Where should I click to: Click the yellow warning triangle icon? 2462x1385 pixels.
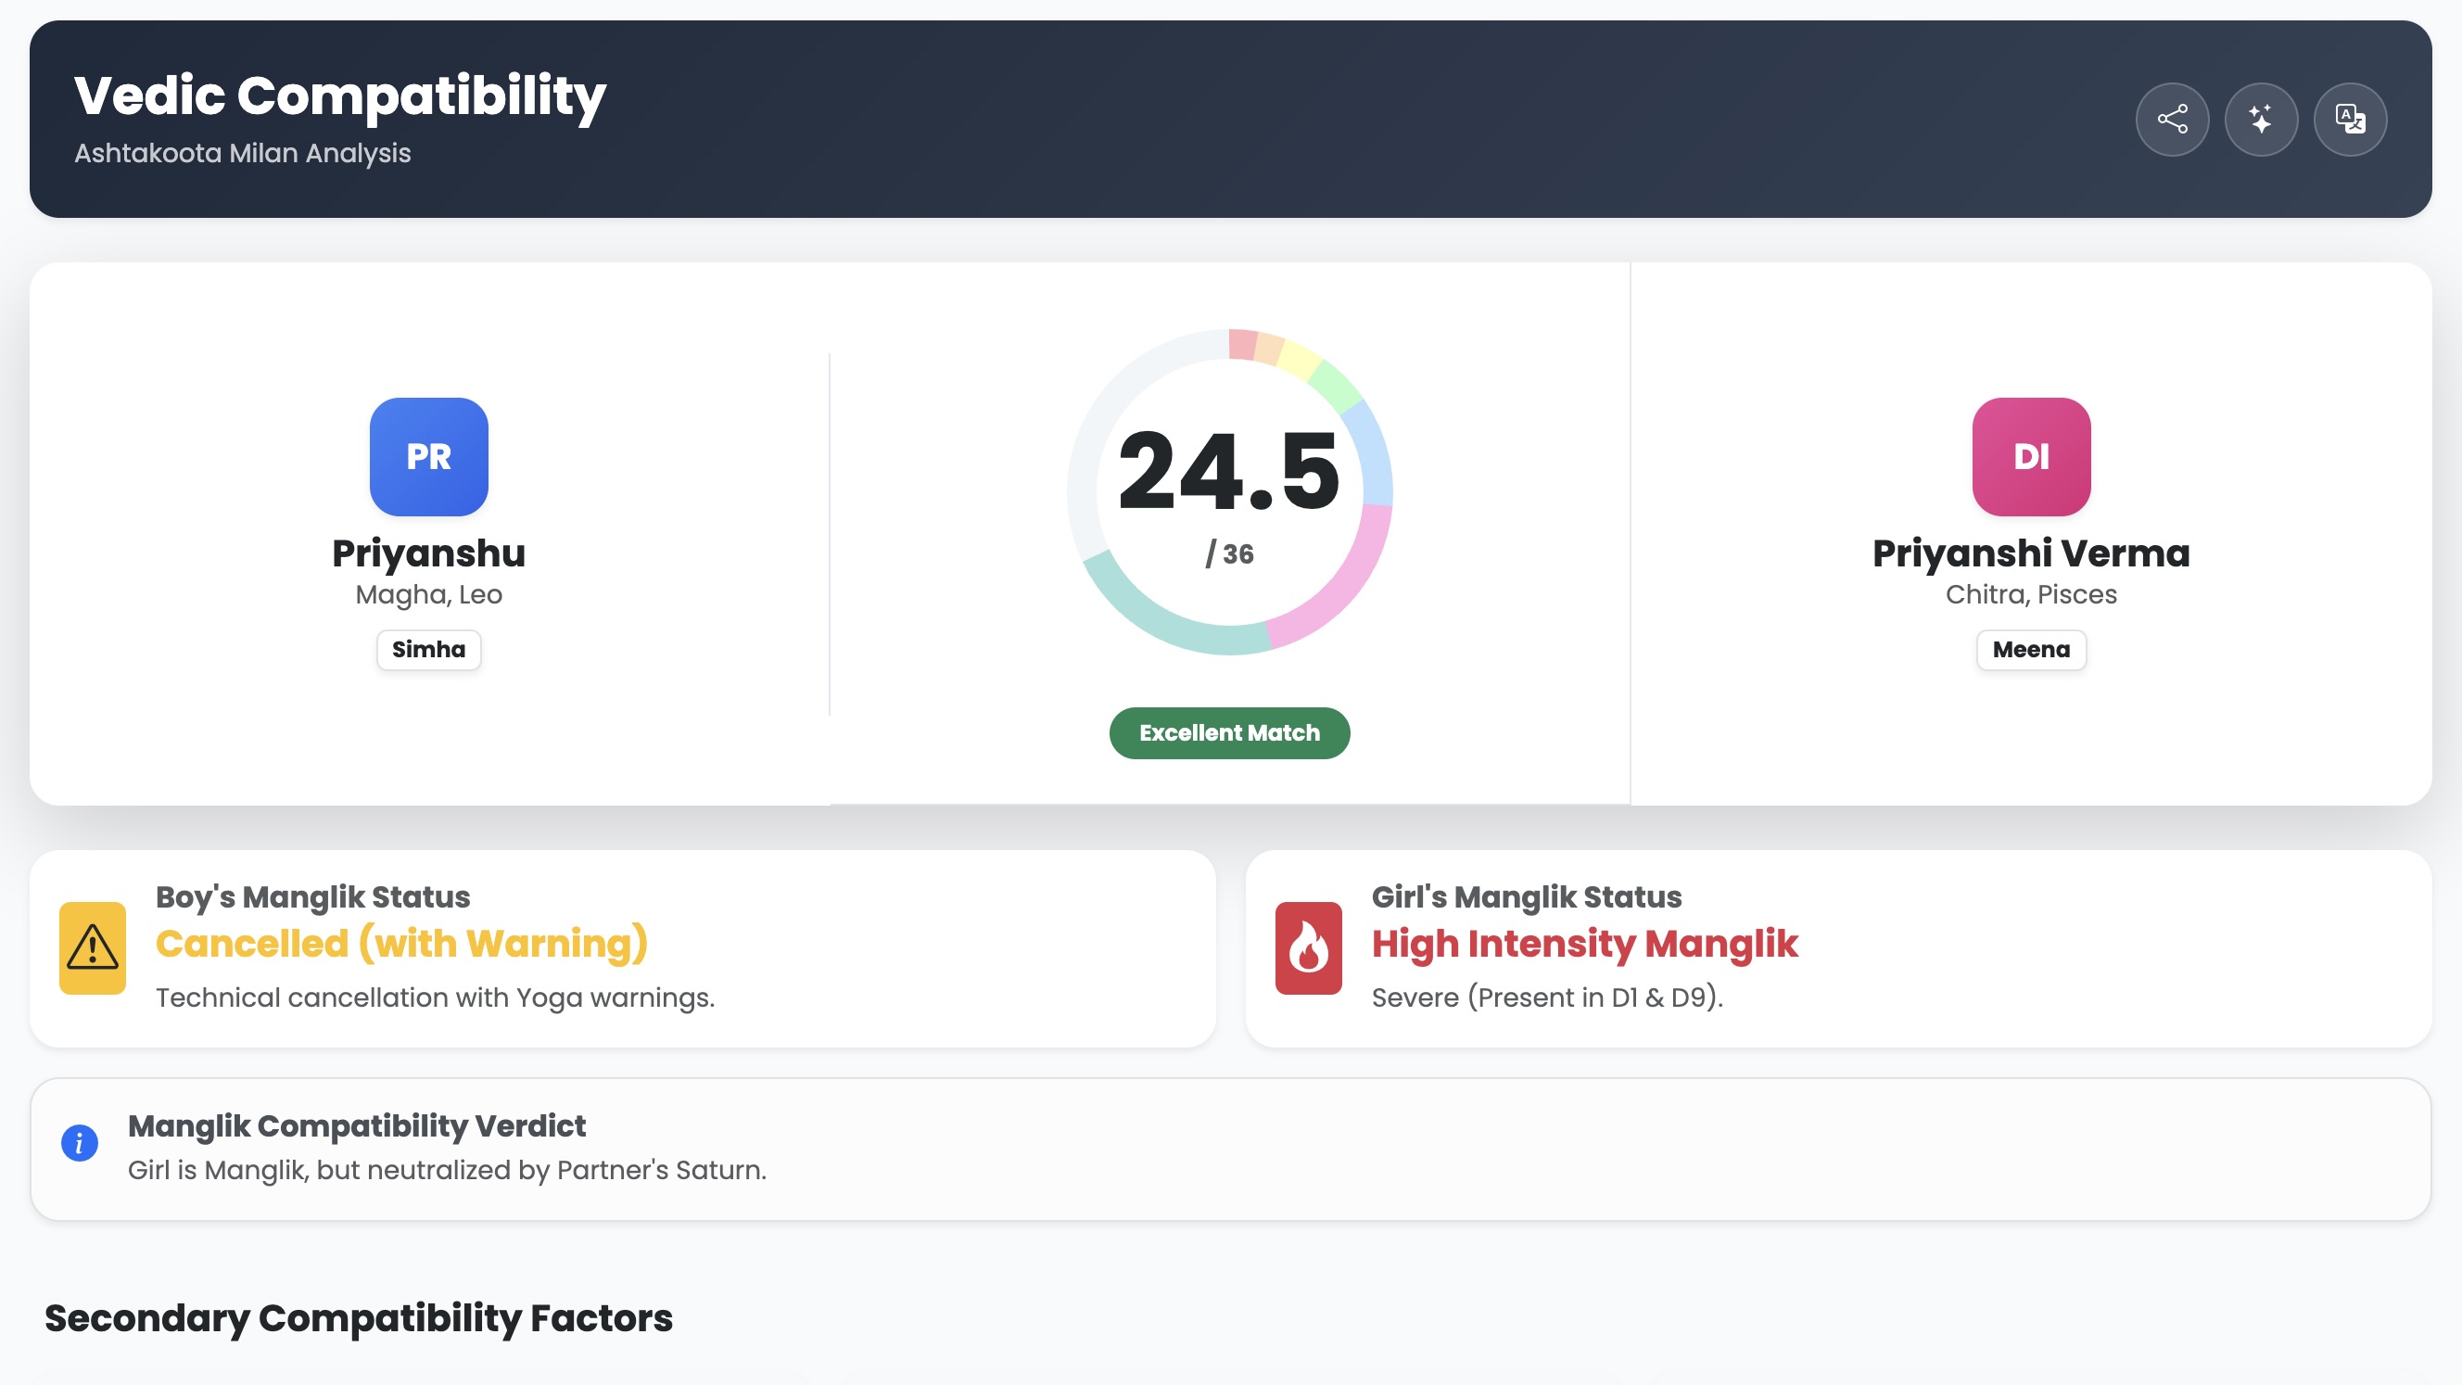pyautogui.click(x=93, y=947)
